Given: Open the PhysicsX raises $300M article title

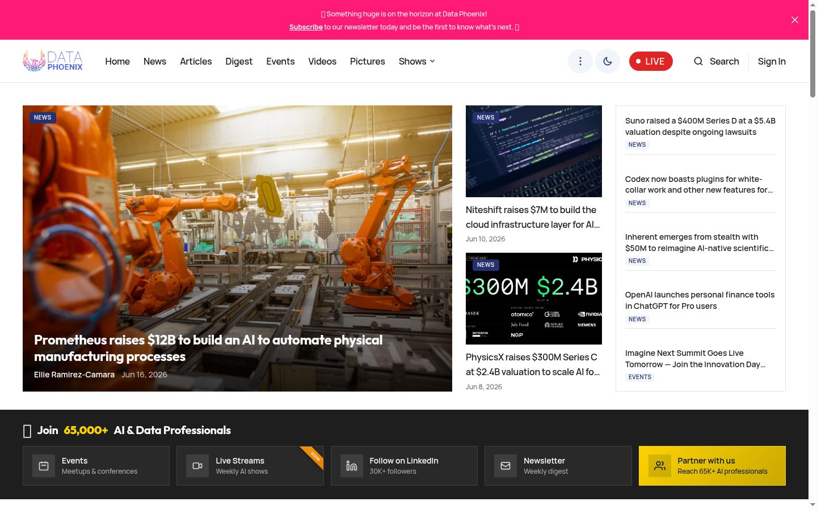Looking at the screenshot, I should click(x=533, y=364).
